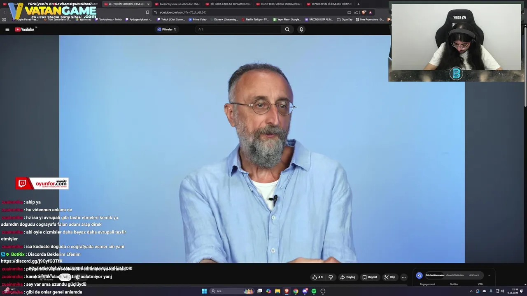
Task: Collapse the analytics panel chevron
Action: point(489,275)
